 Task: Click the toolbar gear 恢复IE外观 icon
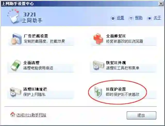pos(98,65)
